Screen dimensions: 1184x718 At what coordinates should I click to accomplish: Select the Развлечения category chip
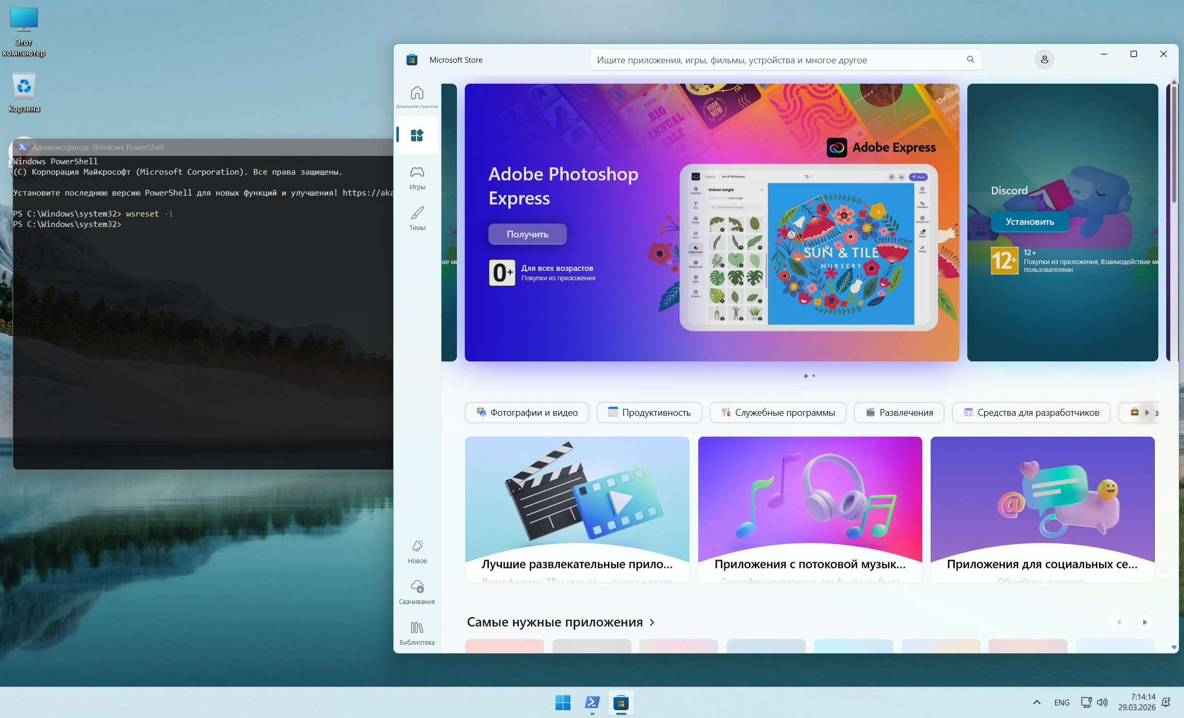[x=899, y=413]
